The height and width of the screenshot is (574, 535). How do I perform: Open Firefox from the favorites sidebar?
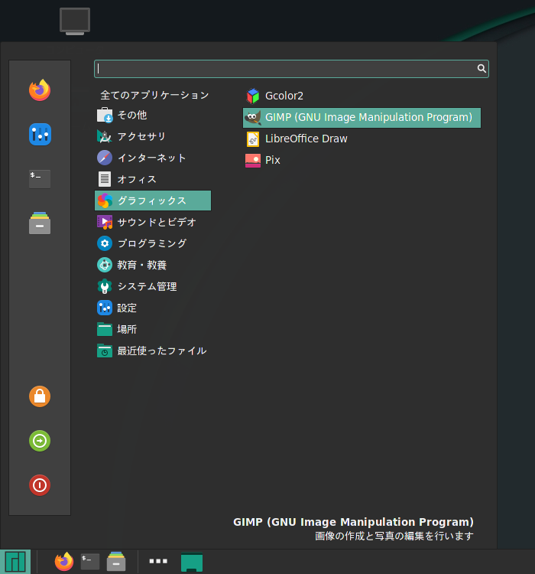coord(40,90)
